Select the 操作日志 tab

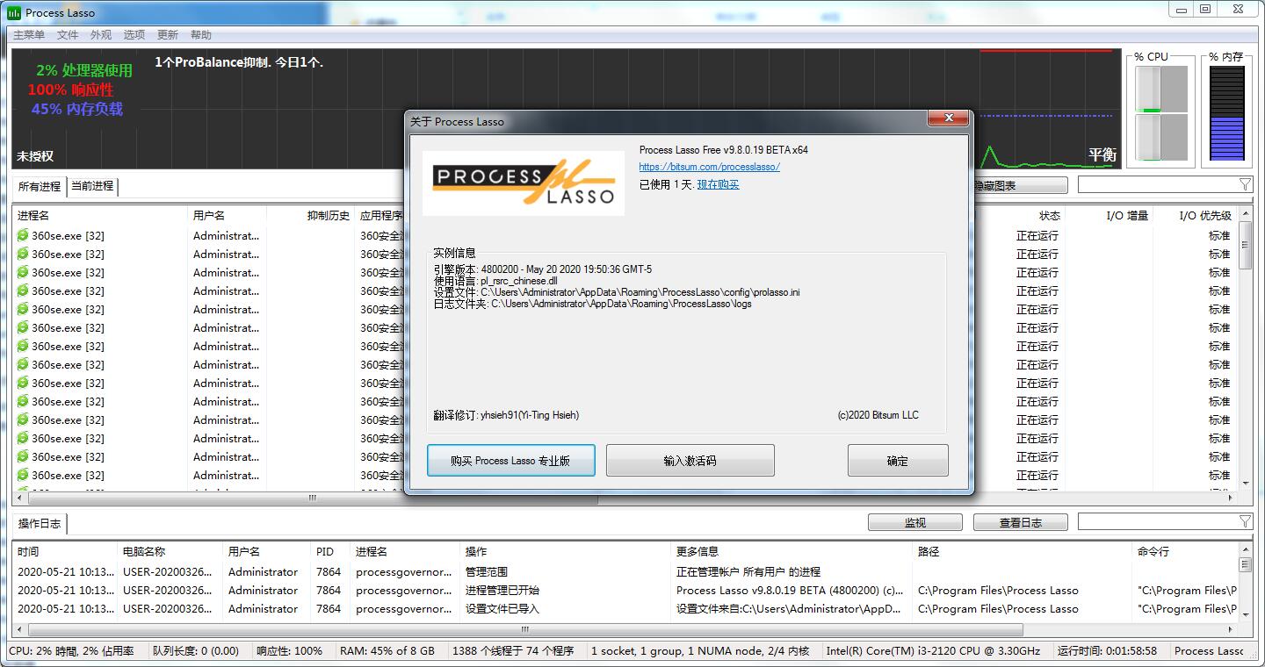point(40,523)
